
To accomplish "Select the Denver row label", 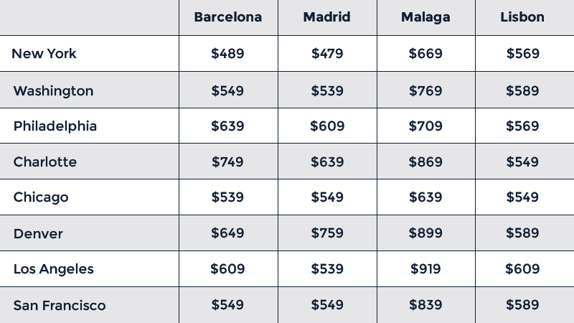I will [38, 234].
